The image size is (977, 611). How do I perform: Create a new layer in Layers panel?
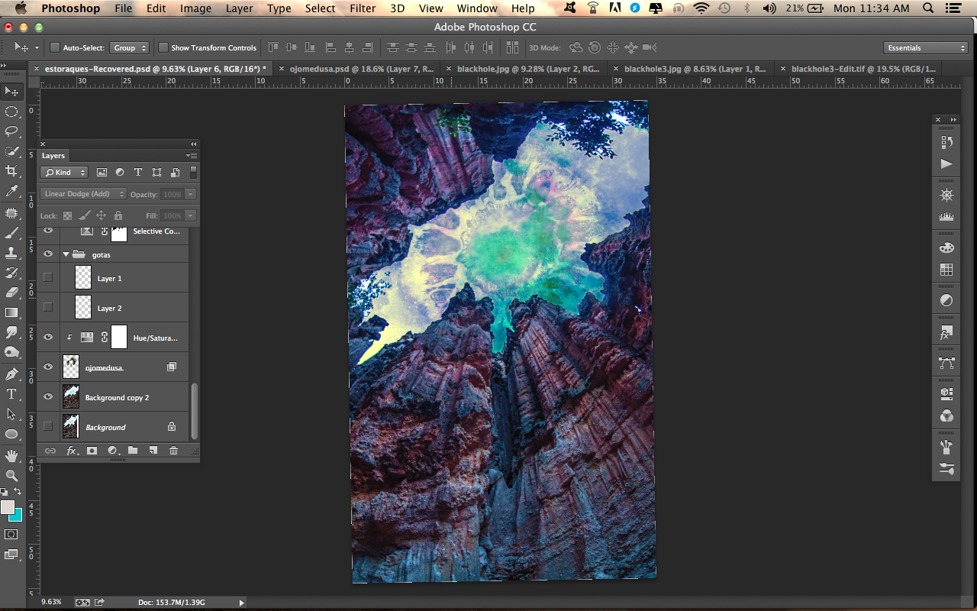[x=153, y=451]
